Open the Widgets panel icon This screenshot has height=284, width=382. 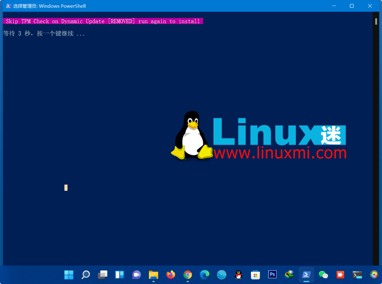(x=120, y=275)
